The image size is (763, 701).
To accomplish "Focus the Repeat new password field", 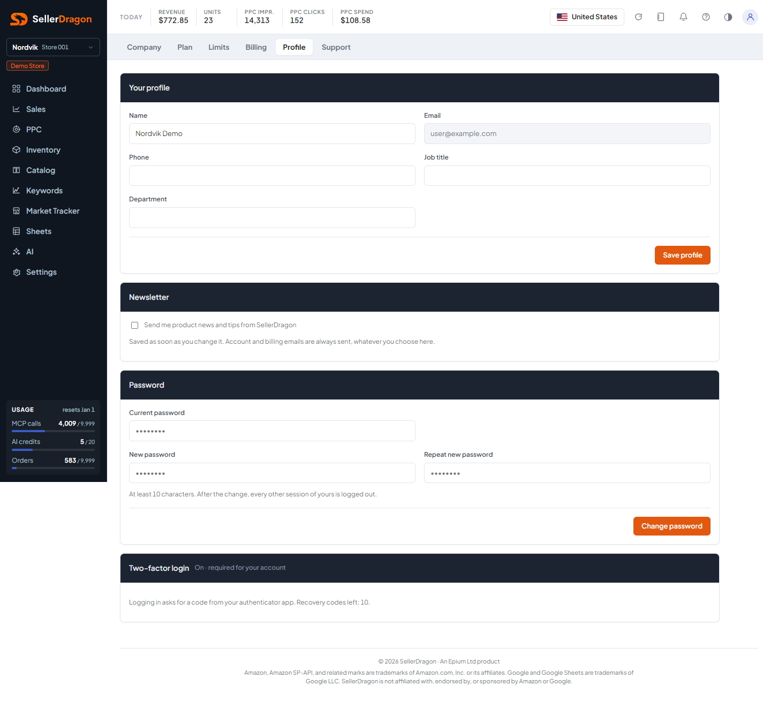I will [x=567, y=473].
